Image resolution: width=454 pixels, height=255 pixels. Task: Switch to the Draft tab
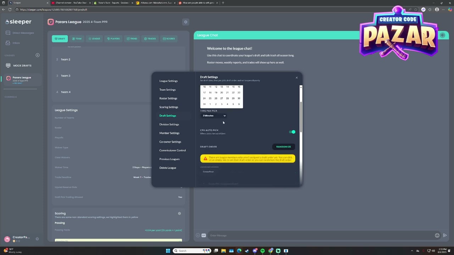point(60,39)
